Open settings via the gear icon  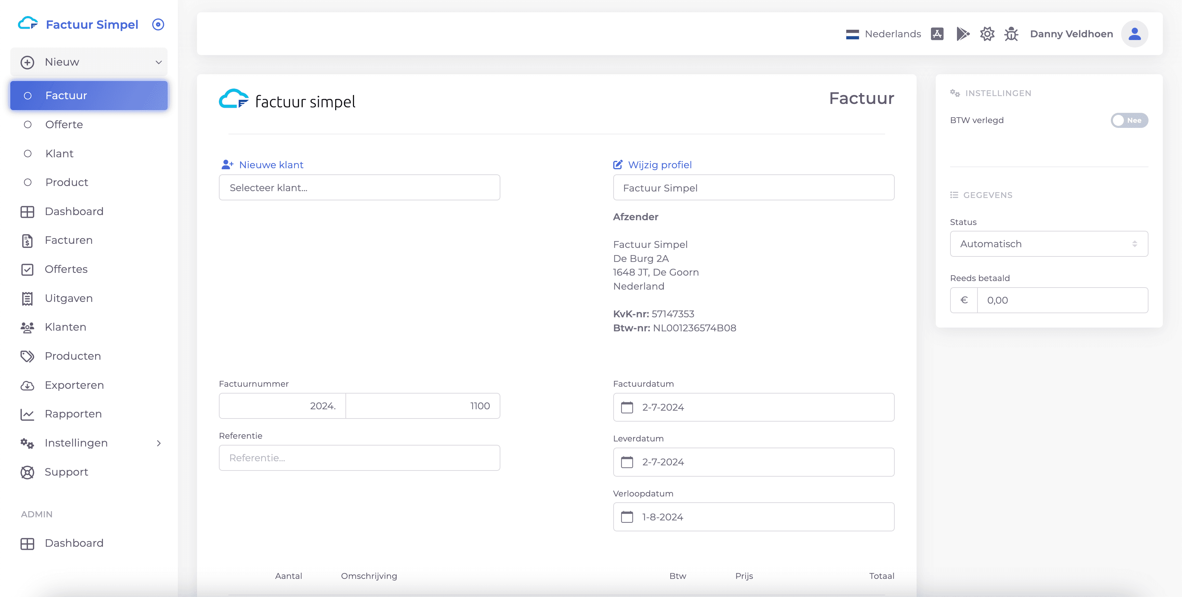click(x=987, y=34)
